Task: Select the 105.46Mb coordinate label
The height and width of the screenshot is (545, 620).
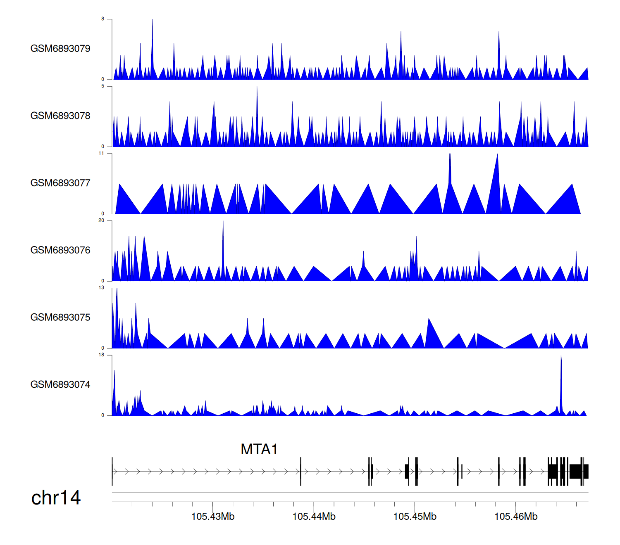Action: tap(516, 517)
